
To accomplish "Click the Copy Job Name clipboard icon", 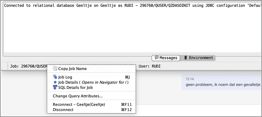I will 55,69.
